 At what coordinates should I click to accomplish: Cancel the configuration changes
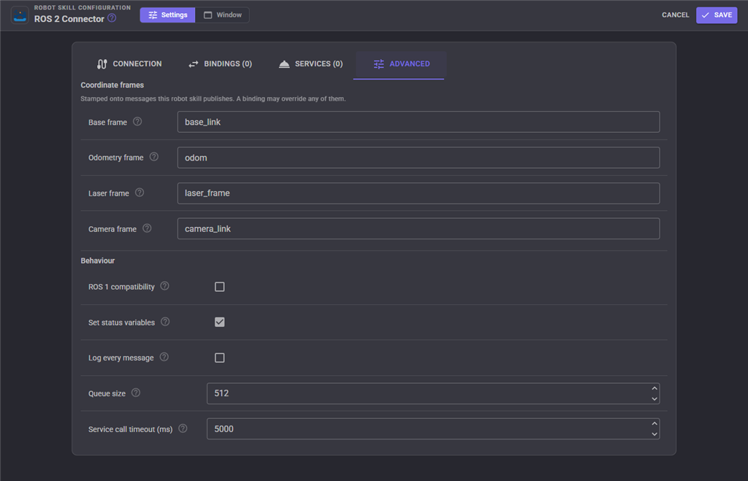pos(675,15)
